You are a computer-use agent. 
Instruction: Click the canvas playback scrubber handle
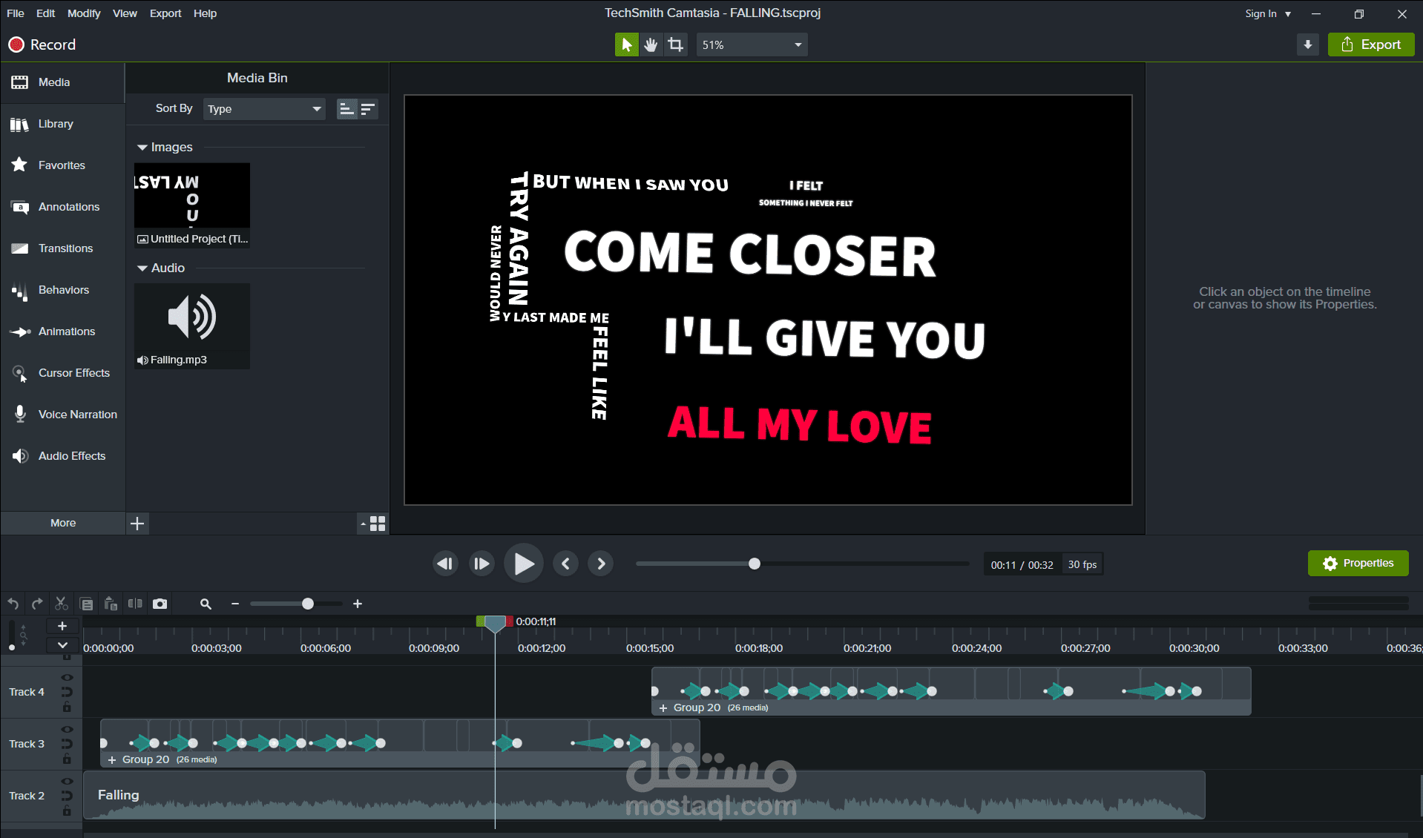755,564
